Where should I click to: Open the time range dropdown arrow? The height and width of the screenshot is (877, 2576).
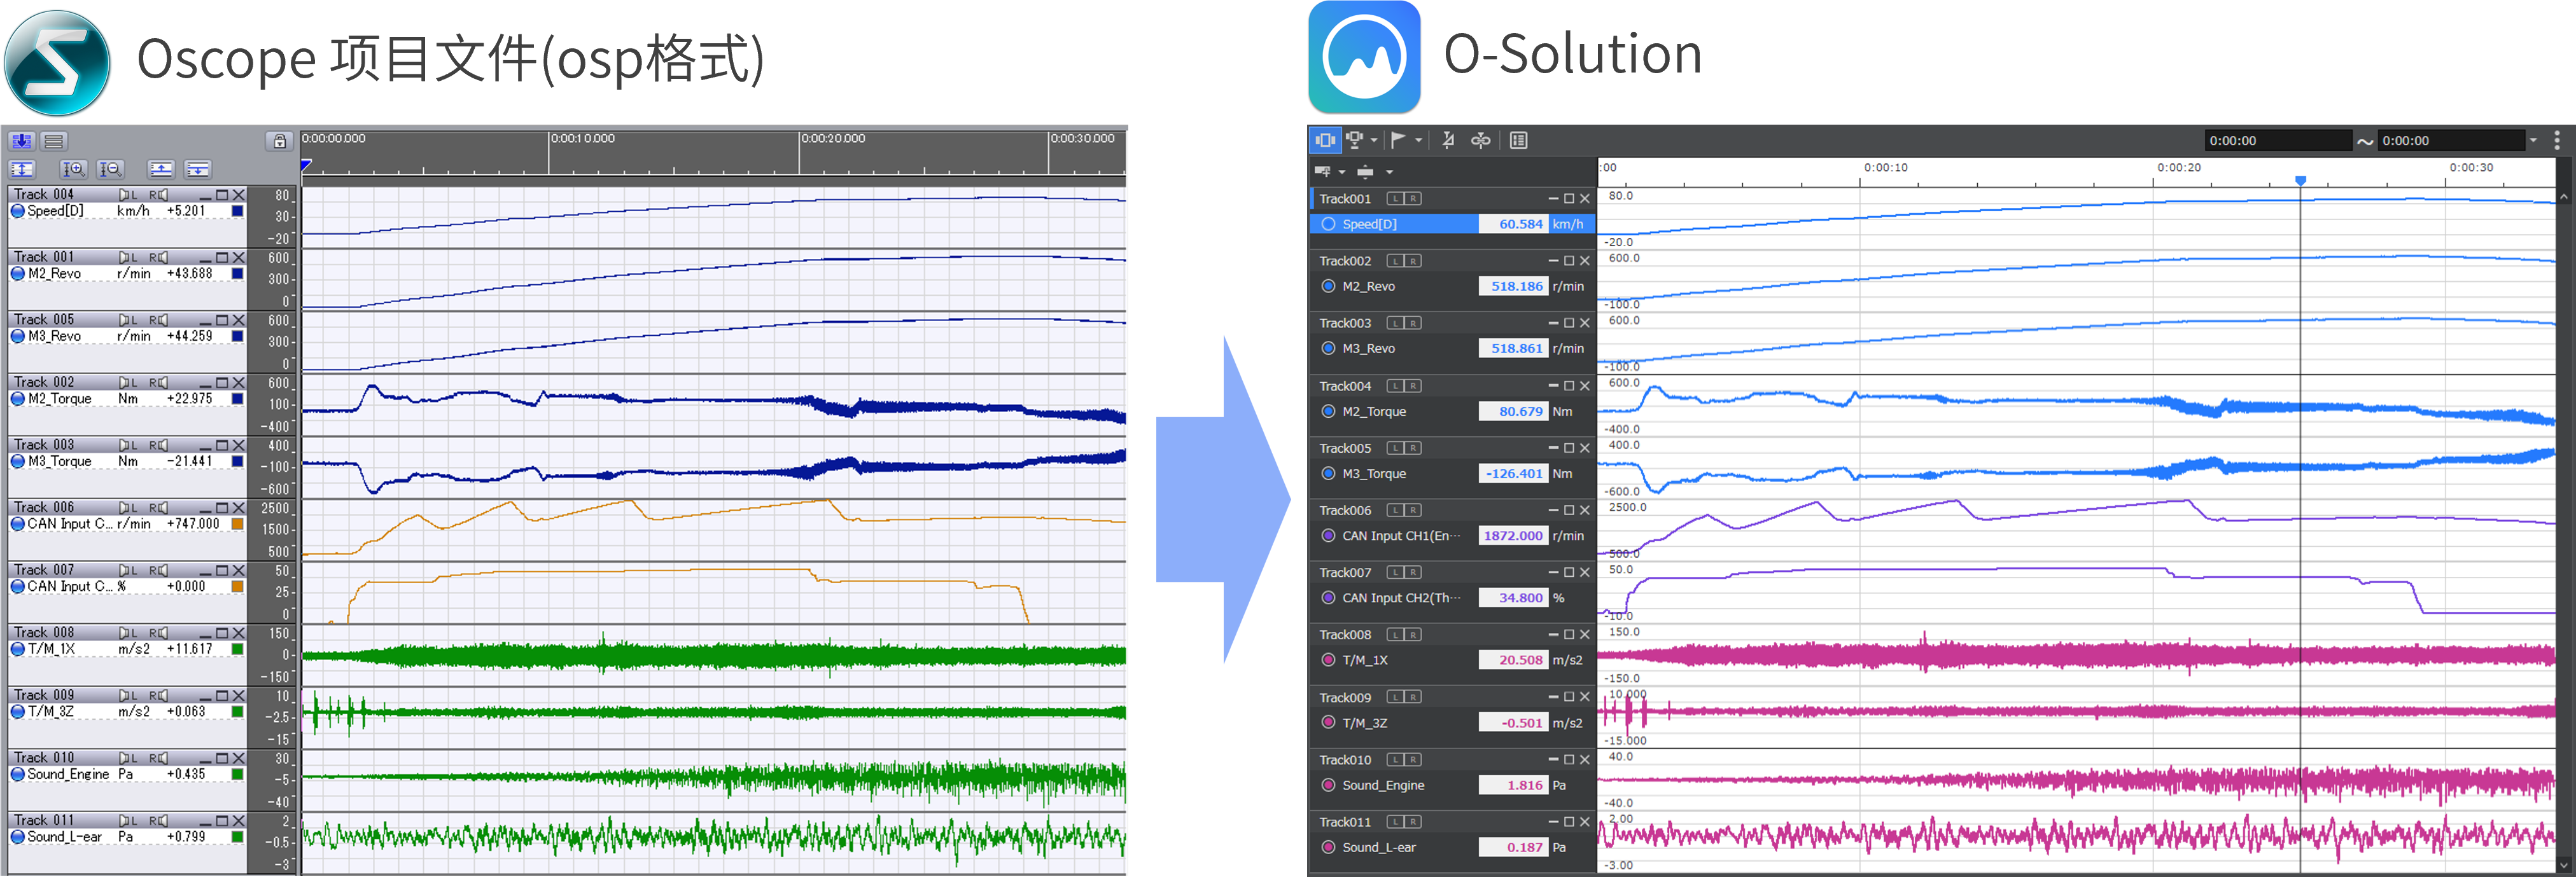pyautogui.click(x=2533, y=140)
